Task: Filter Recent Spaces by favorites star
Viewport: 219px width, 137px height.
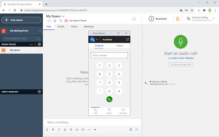Action: click(35, 45)
